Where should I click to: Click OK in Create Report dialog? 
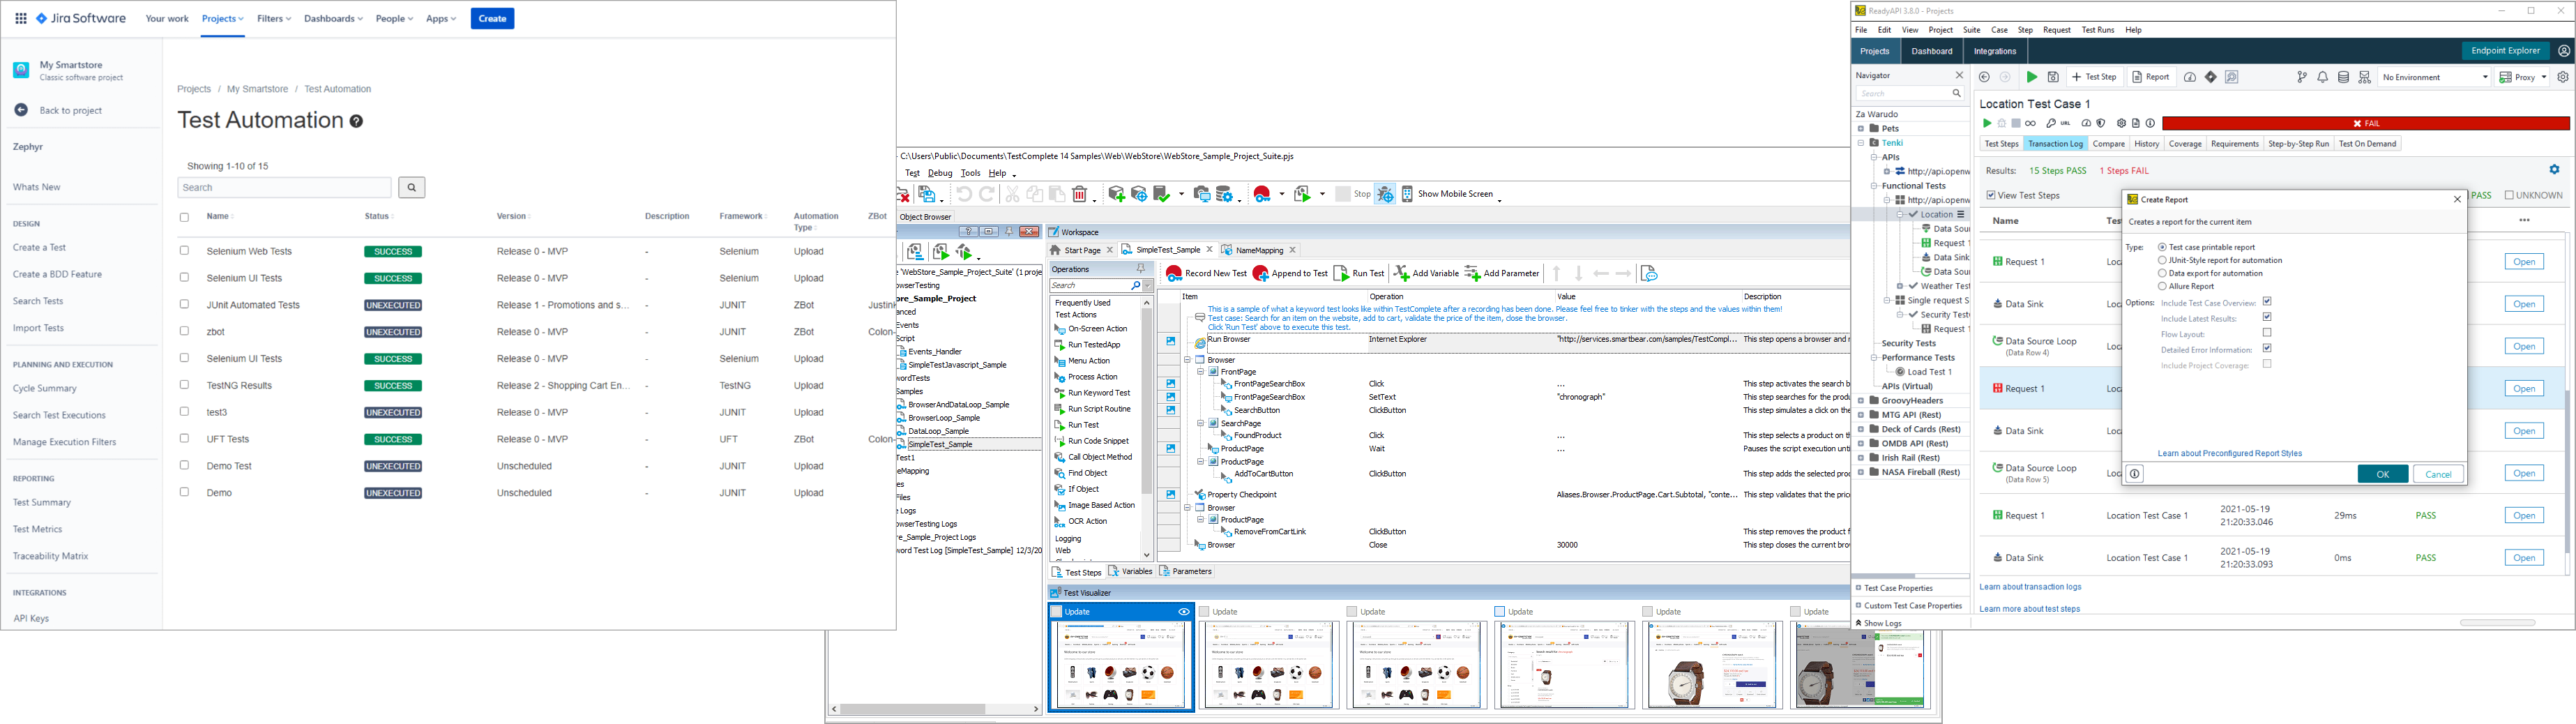2382,474
